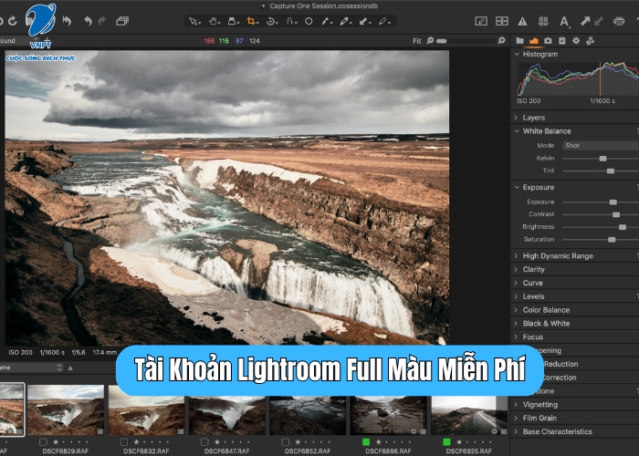Click the viewer zoom slider handle
The width and height of the screenshot is (639, 456).
click(x=441, y=41)
